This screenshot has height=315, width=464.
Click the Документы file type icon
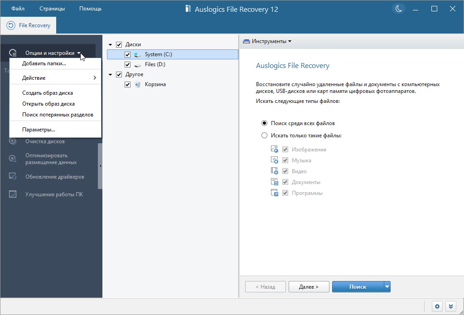point(274,182)
